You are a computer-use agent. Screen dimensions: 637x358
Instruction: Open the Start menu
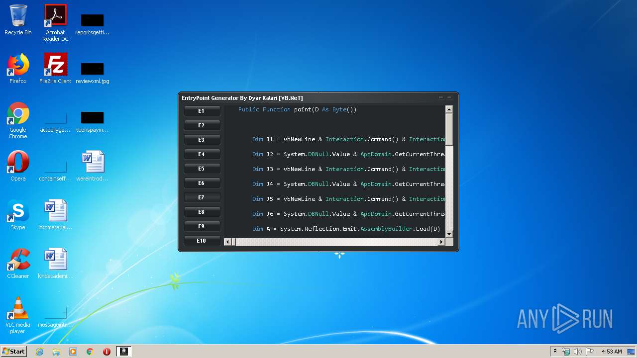13,352
